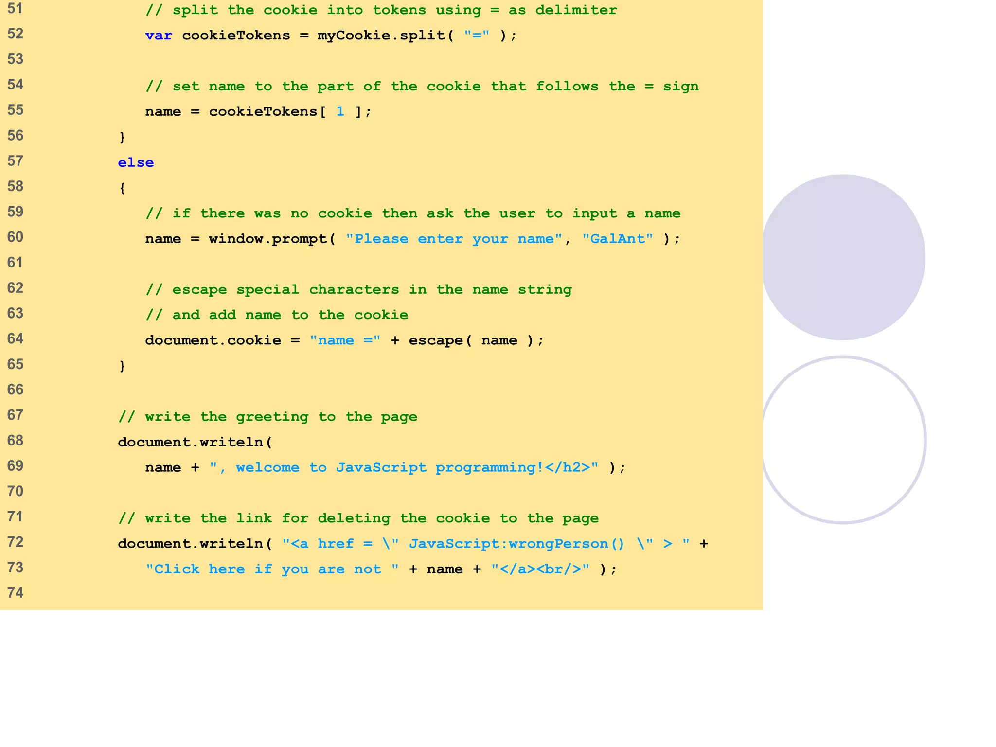Click line number 74
This screenshot has height=747, width=996.
pos(15,593)
